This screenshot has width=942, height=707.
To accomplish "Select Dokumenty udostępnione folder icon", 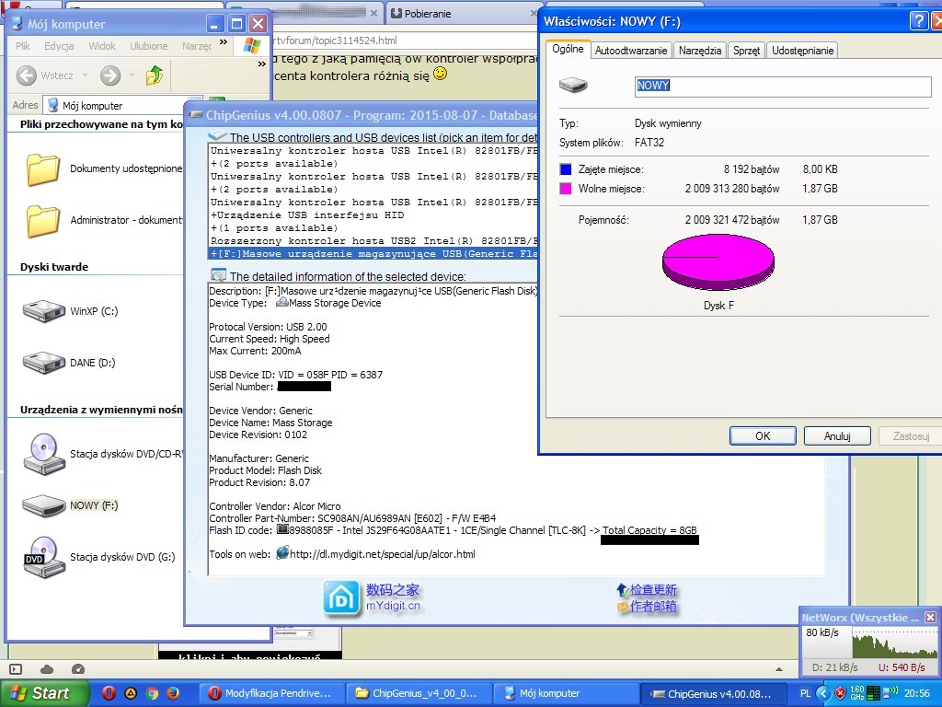I will click(x=42, y=169).
